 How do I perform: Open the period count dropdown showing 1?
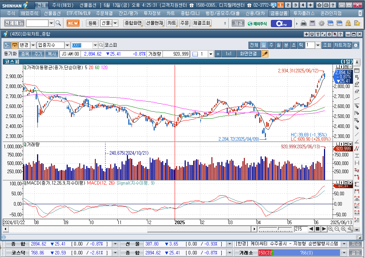(x=318, y=45)
